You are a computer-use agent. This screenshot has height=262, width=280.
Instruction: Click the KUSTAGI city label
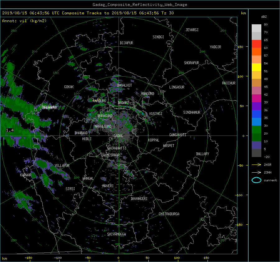click(156, 114)
